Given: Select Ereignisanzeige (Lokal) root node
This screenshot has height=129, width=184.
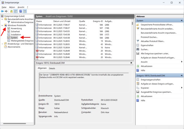Looking at the screenshot, I should pyautogui.click(x=14, y=16).
